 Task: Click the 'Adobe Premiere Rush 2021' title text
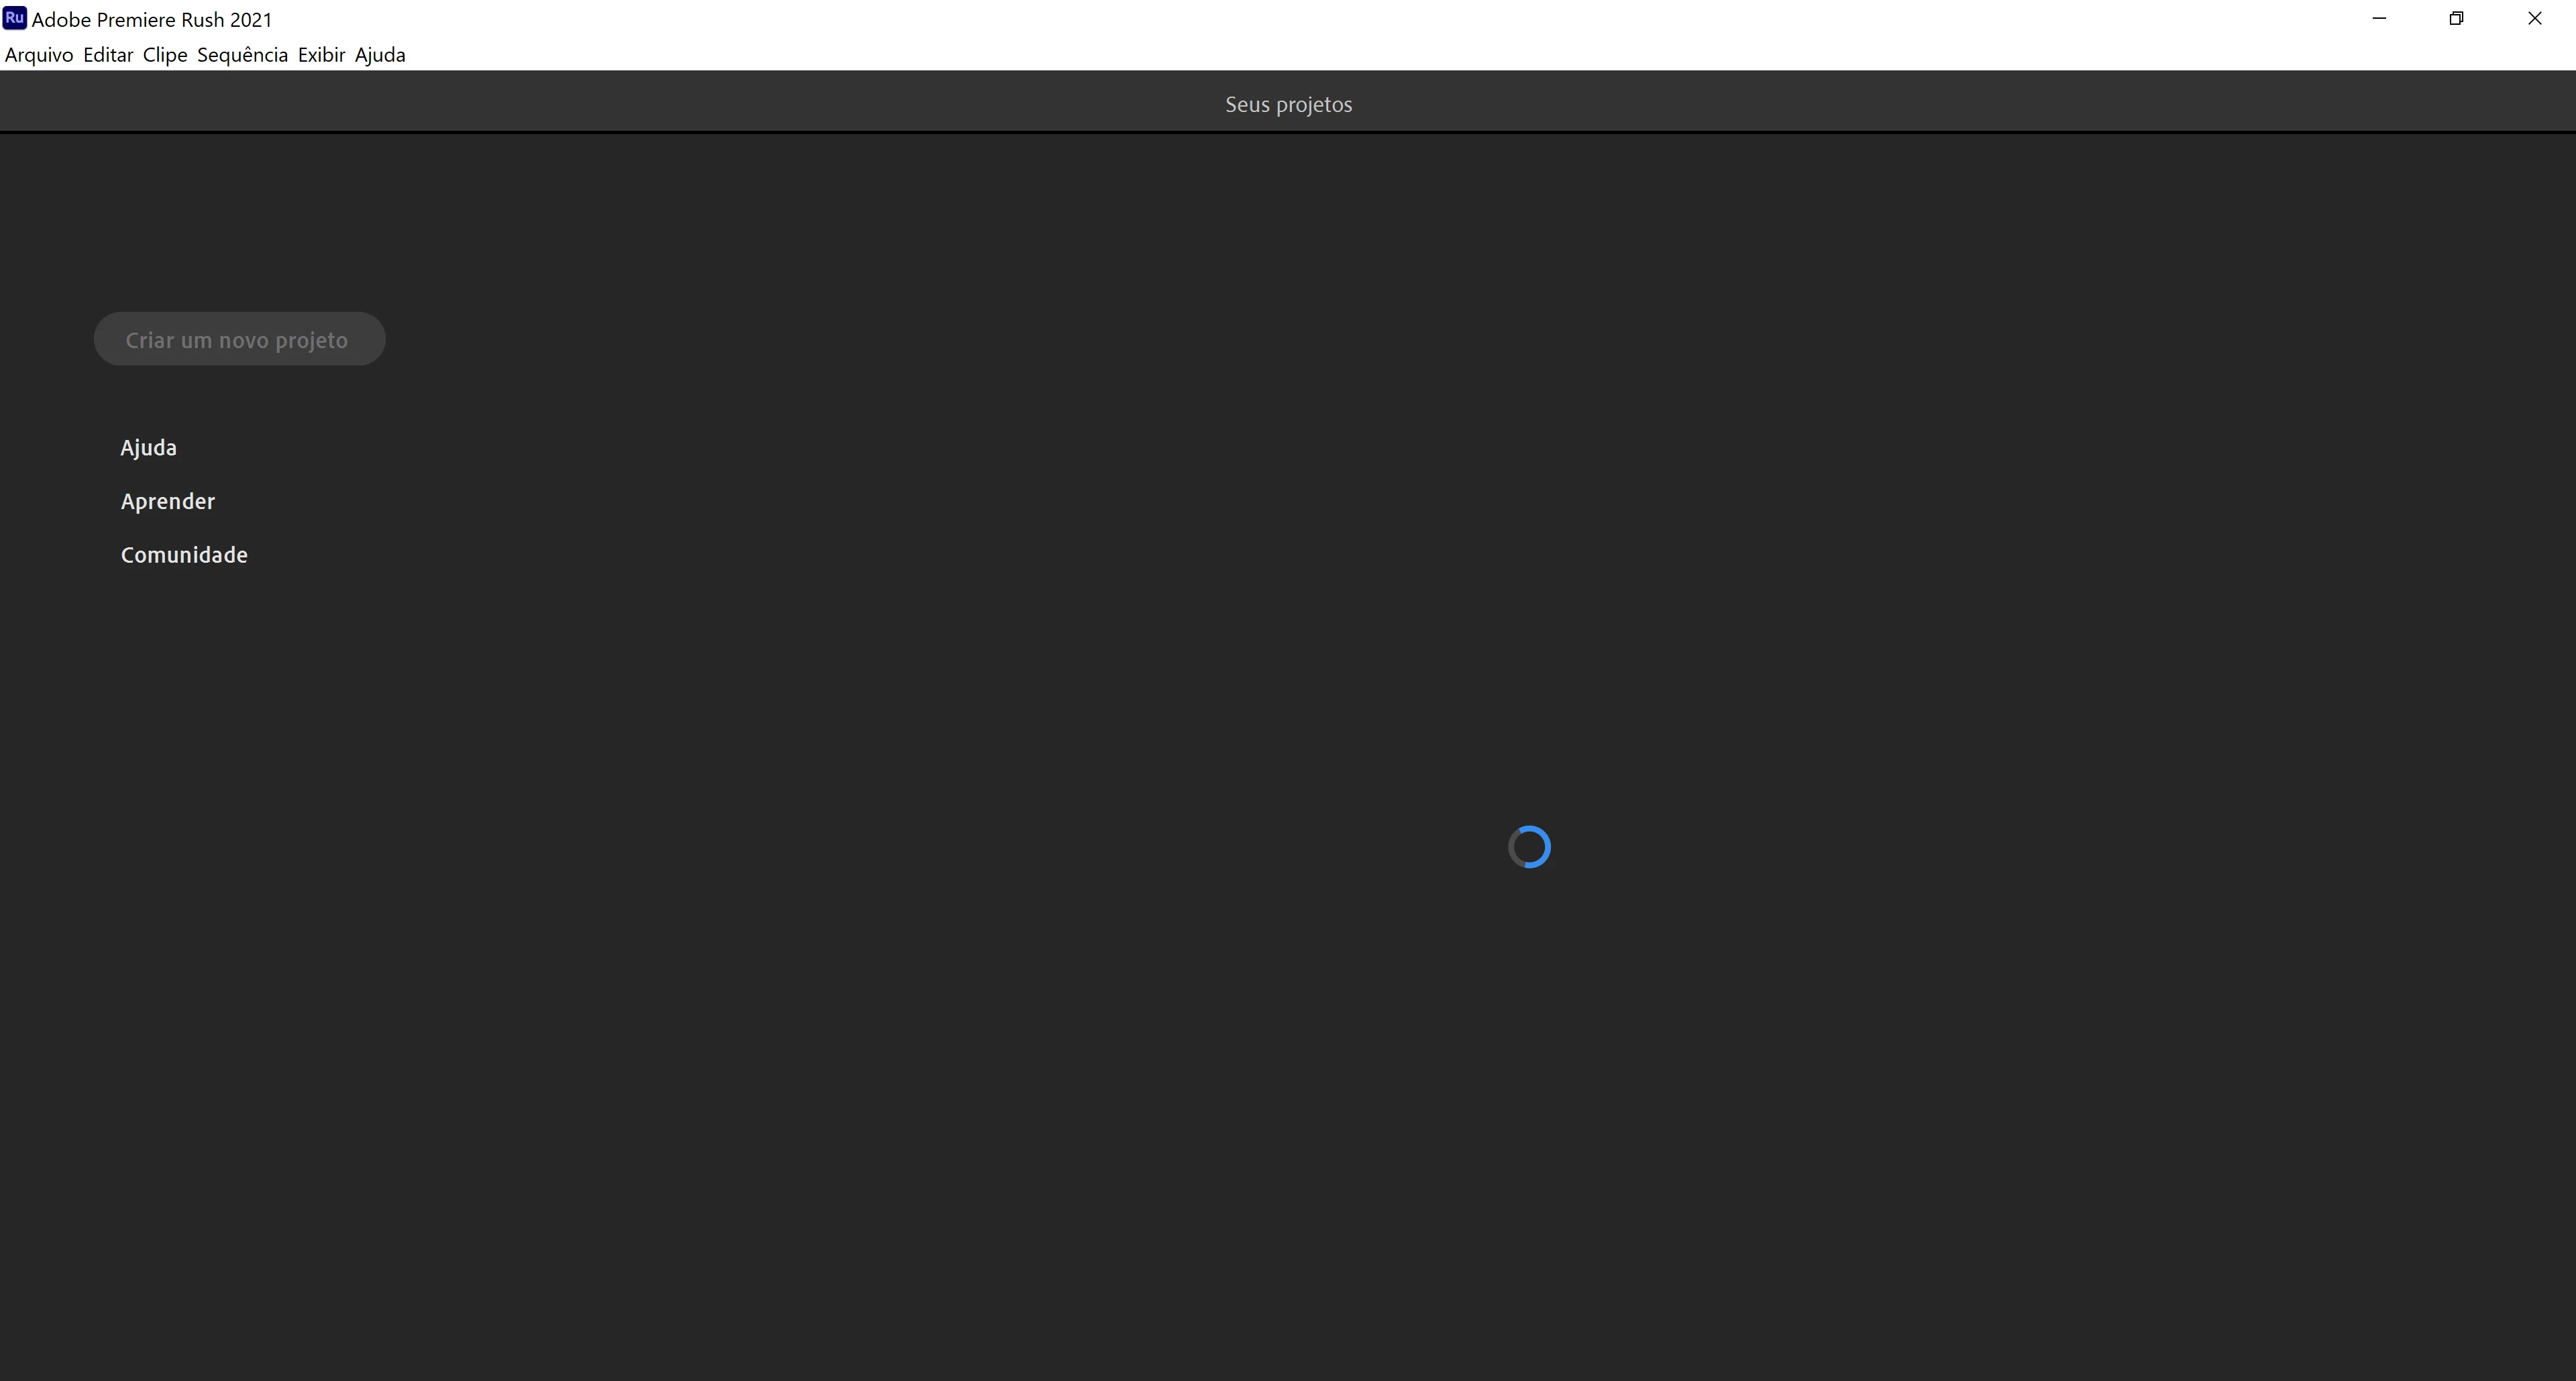(x=152, y=19)
